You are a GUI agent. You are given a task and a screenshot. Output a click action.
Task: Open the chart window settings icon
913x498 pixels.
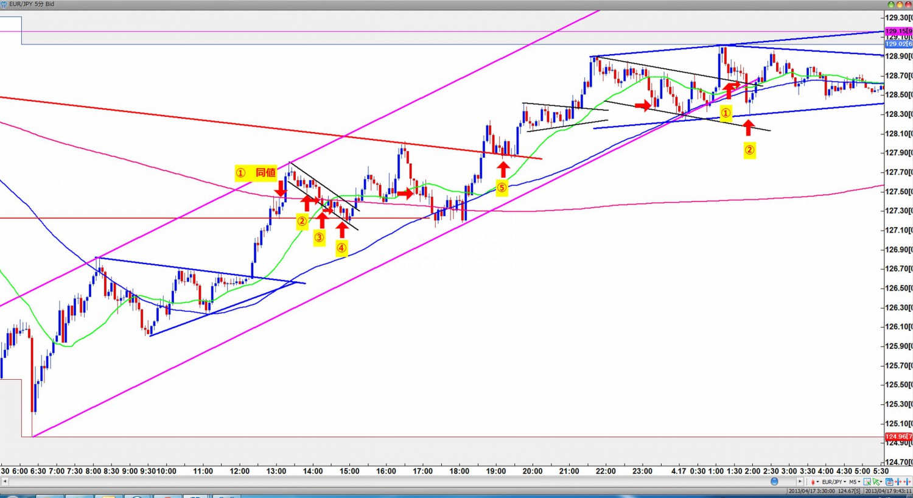[889, 482]
